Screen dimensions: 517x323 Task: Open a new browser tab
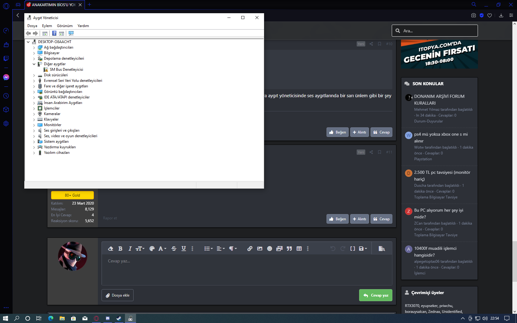[x=89, y=5]
